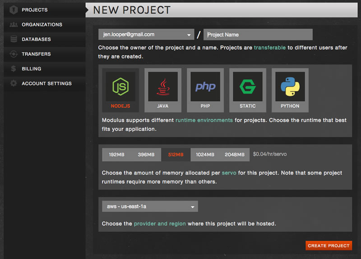Open the Projects menu item
This screenshot has width=361, height=259.
(45, 10)
